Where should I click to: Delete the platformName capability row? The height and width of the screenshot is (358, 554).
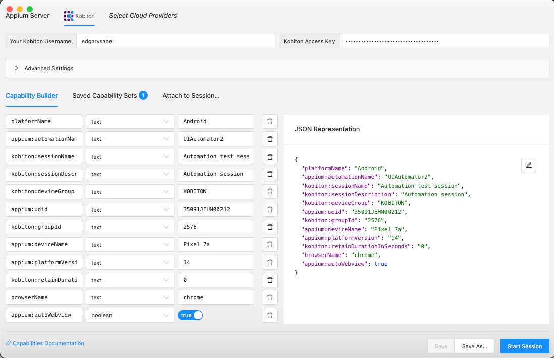click(x=270, y=121)
